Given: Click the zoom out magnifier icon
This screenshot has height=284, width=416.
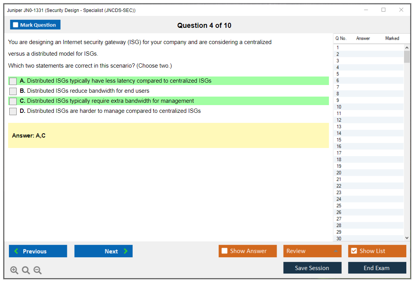Looking at the screenshot, I should (x=38, y=270).
